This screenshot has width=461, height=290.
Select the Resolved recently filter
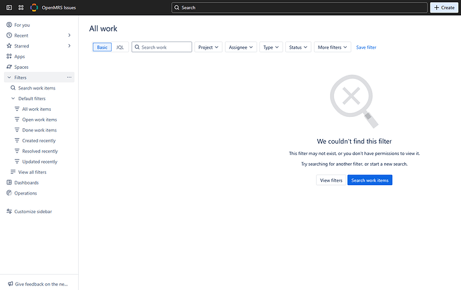point(40,151)
